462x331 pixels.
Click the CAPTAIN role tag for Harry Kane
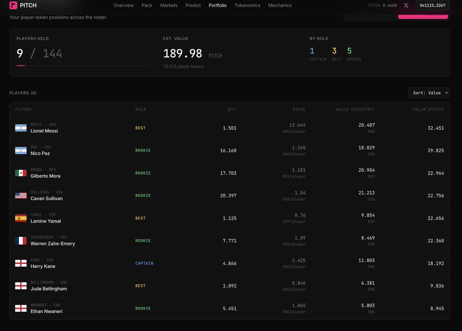[x=144, y=264]
